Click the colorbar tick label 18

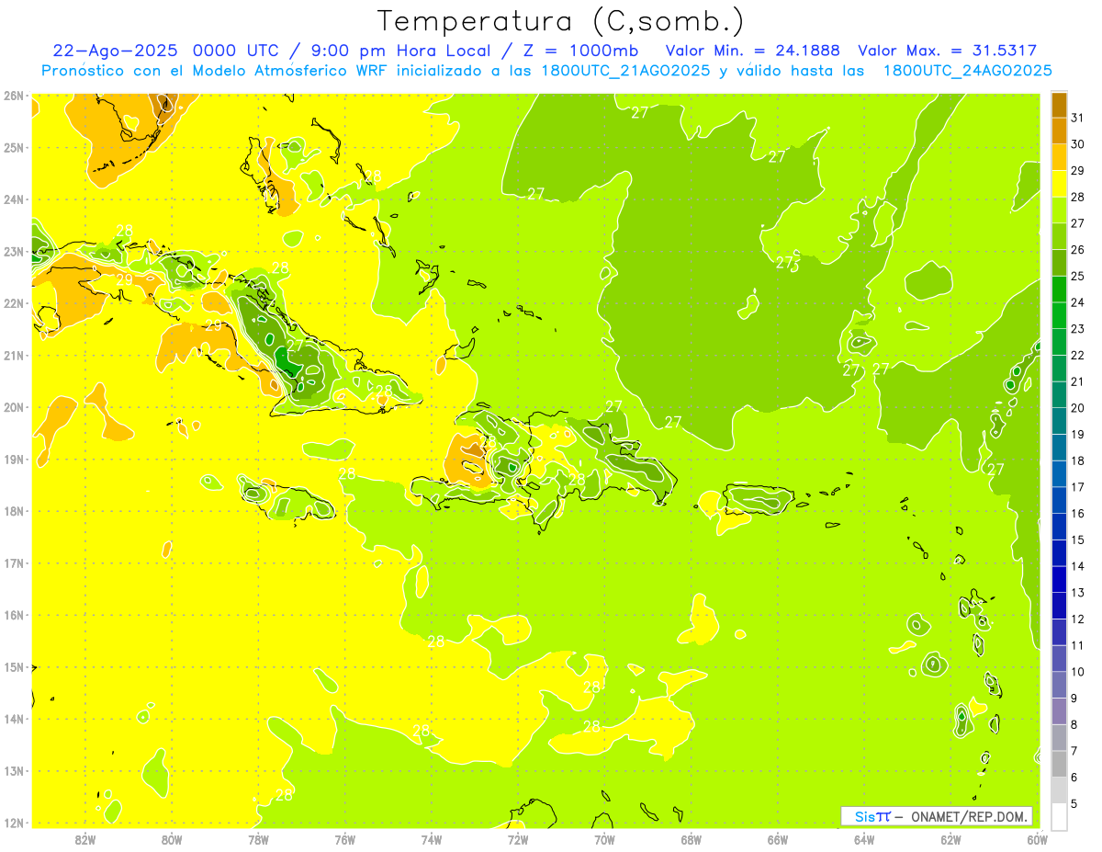pyautogui.click(x=1078, y=460)
